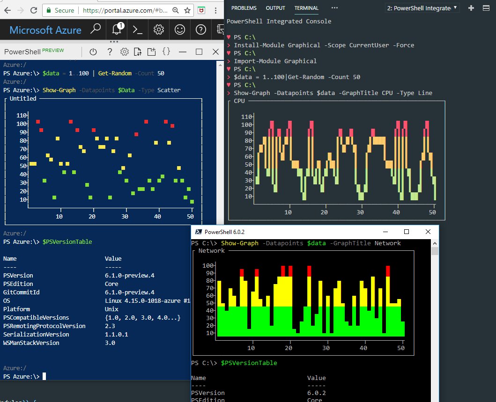This screenshot has height=402, width=496.
Task: Open Azure notifications bell
Action: click(x=117, y=29)
